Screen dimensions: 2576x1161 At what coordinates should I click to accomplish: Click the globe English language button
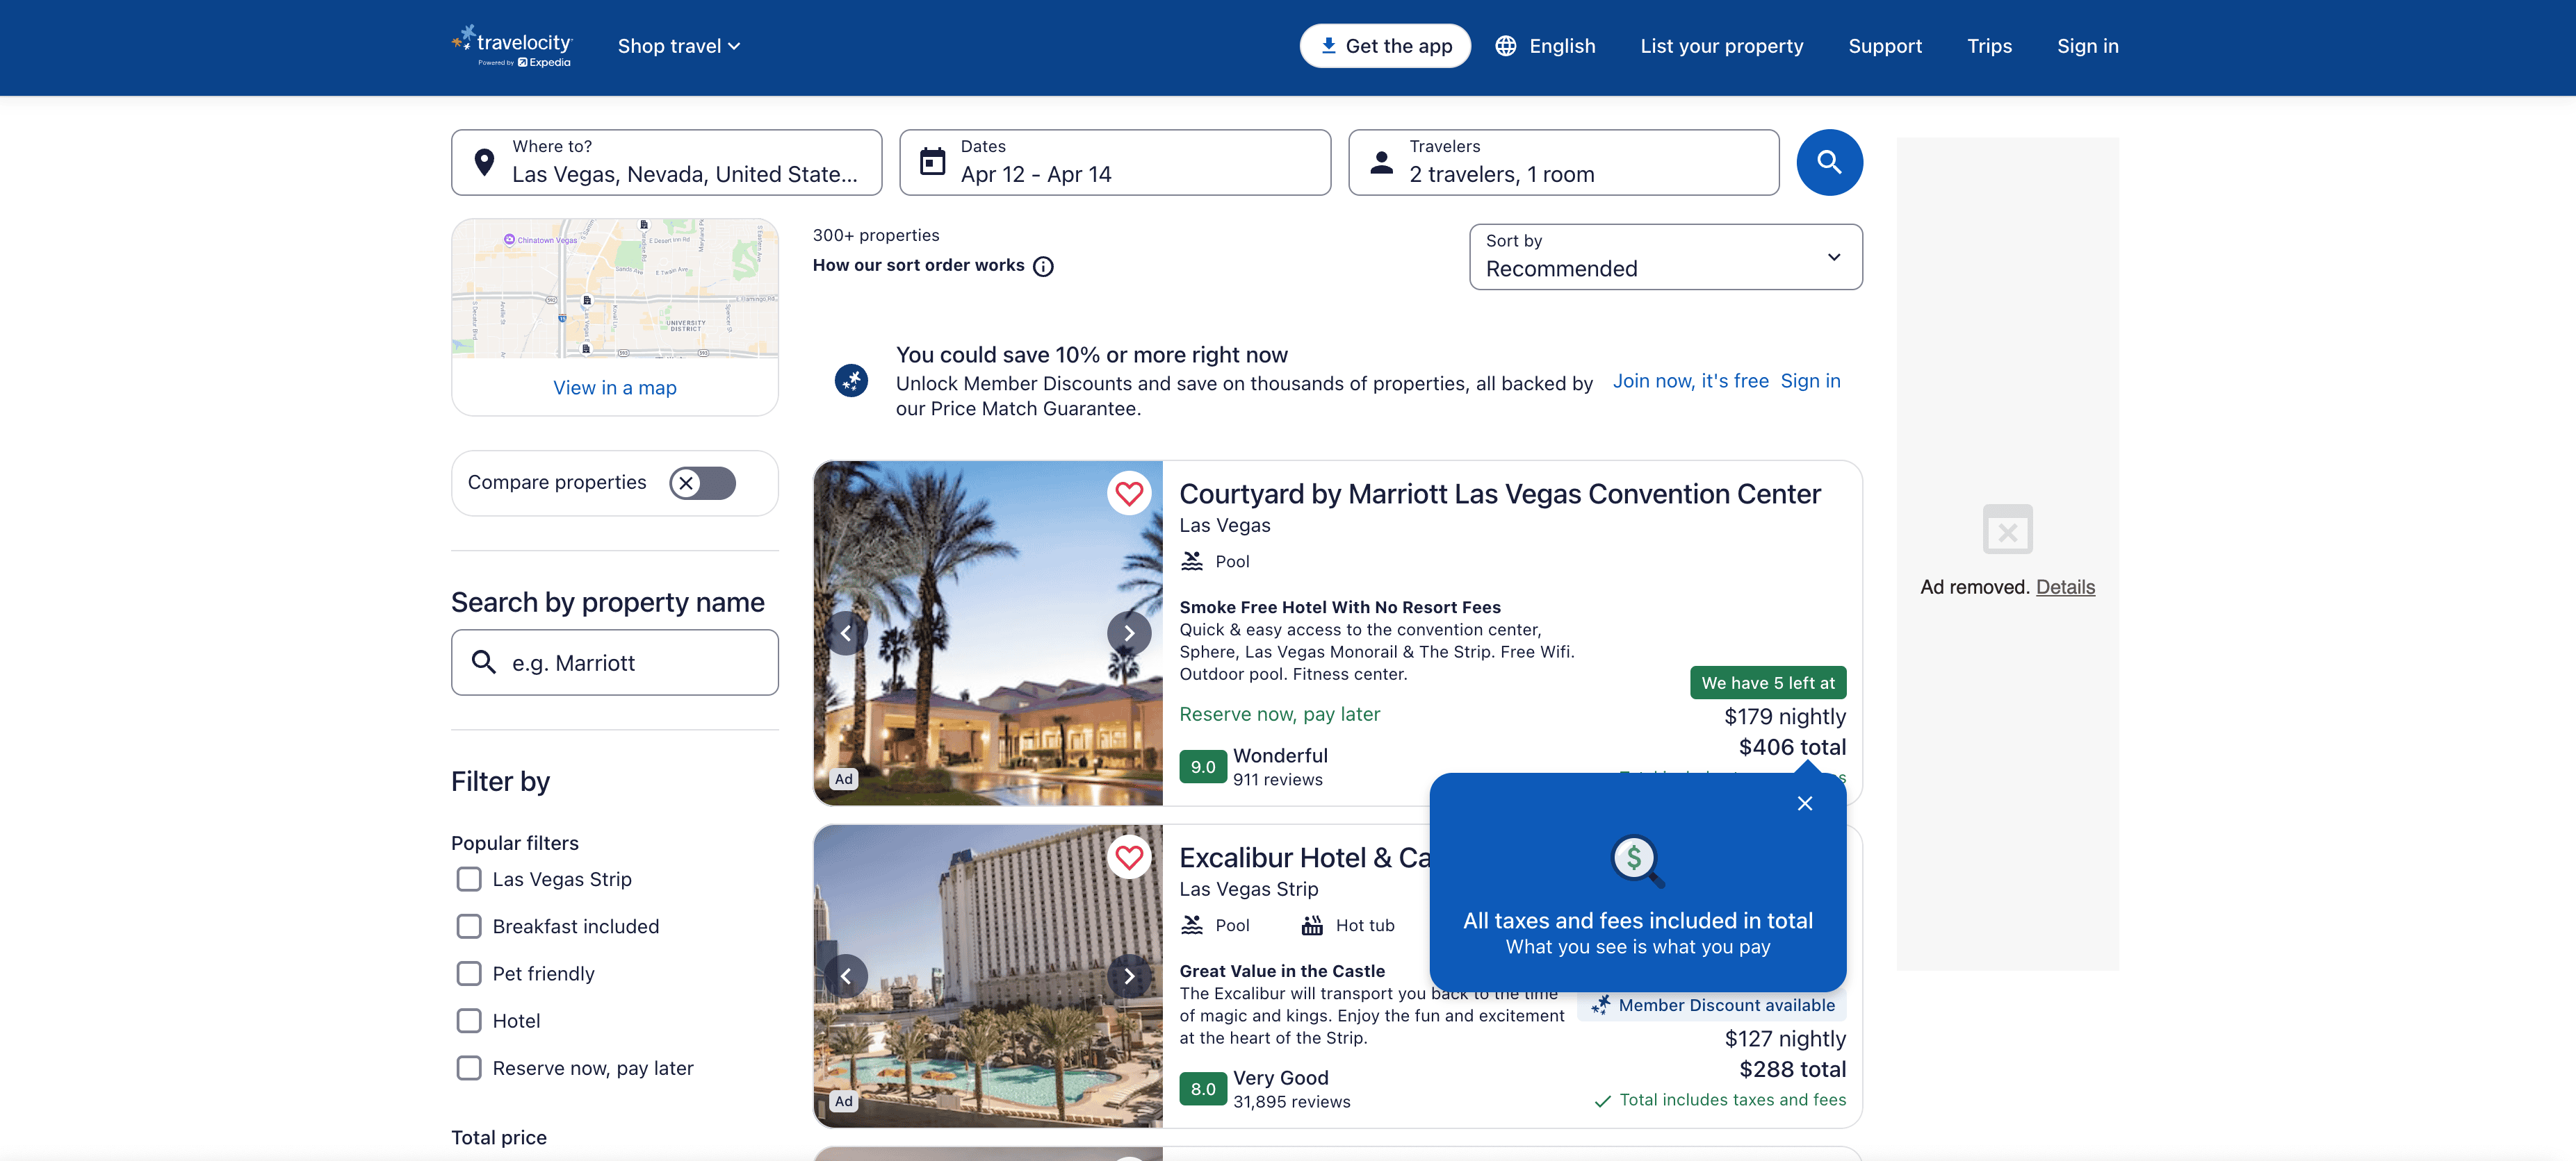[1545, 46]
